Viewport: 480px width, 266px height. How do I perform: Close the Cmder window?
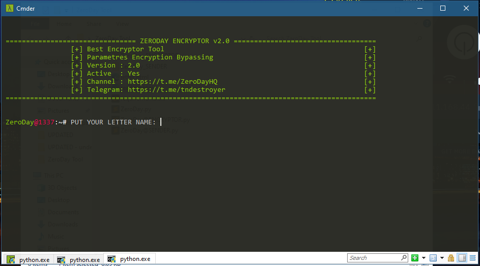pos(466,8)
